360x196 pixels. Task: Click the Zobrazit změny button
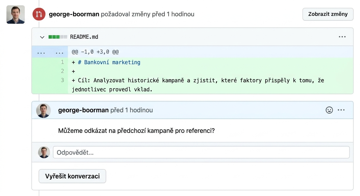(328, 14)
